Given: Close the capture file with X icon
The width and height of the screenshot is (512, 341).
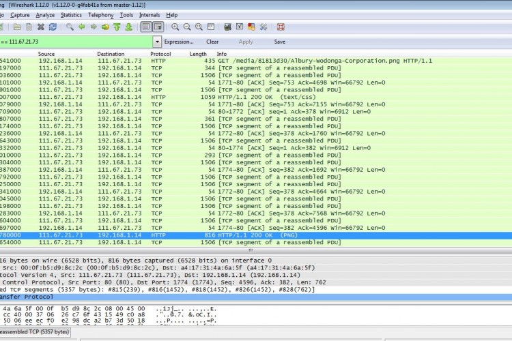Looking at the screenshot, I should point(41,27).
